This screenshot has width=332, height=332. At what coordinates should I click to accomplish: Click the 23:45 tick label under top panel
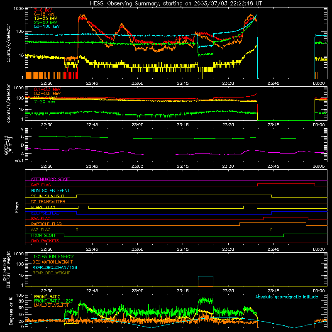point(273,83)
